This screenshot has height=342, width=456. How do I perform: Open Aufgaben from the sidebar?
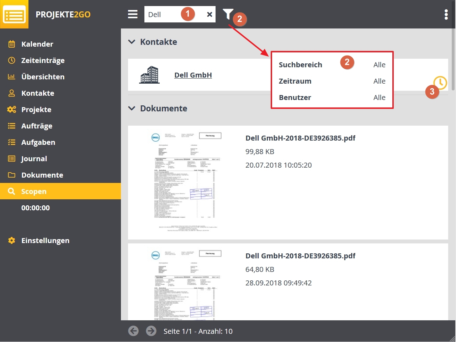click(60, 142)
